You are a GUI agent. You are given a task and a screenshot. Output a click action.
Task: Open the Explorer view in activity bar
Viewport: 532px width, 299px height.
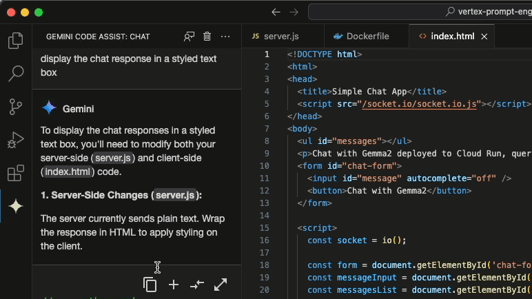15,41
